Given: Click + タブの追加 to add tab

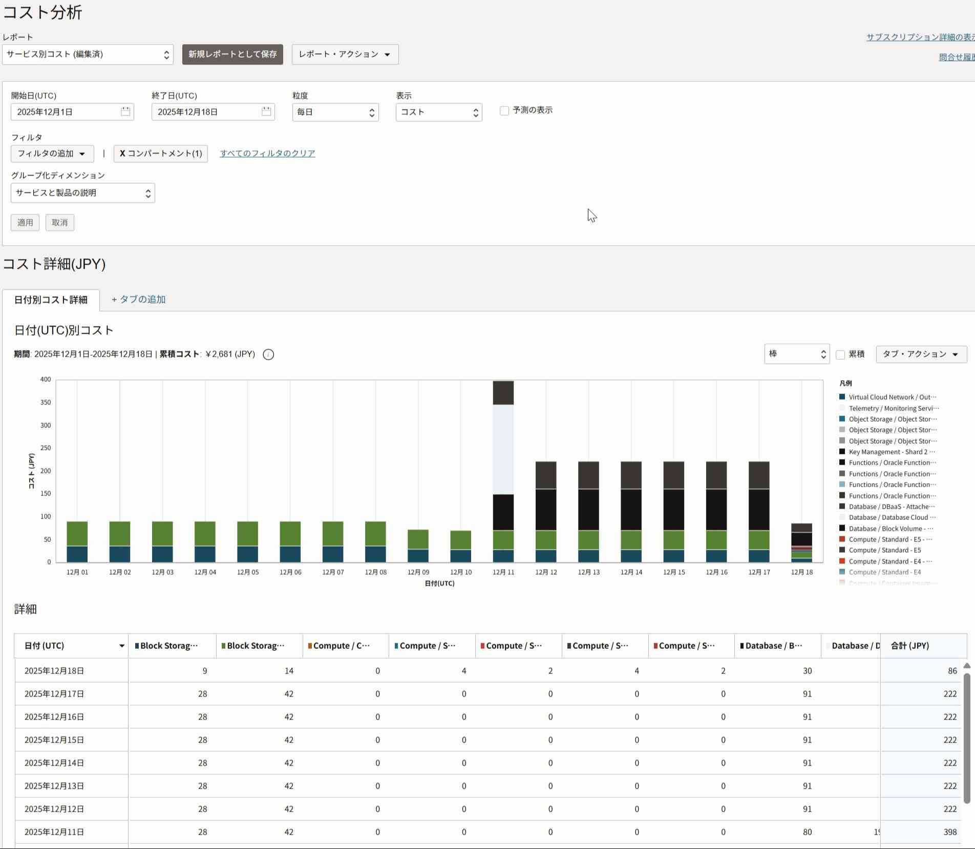Looking at the screenshot, I should click(138, 300).
